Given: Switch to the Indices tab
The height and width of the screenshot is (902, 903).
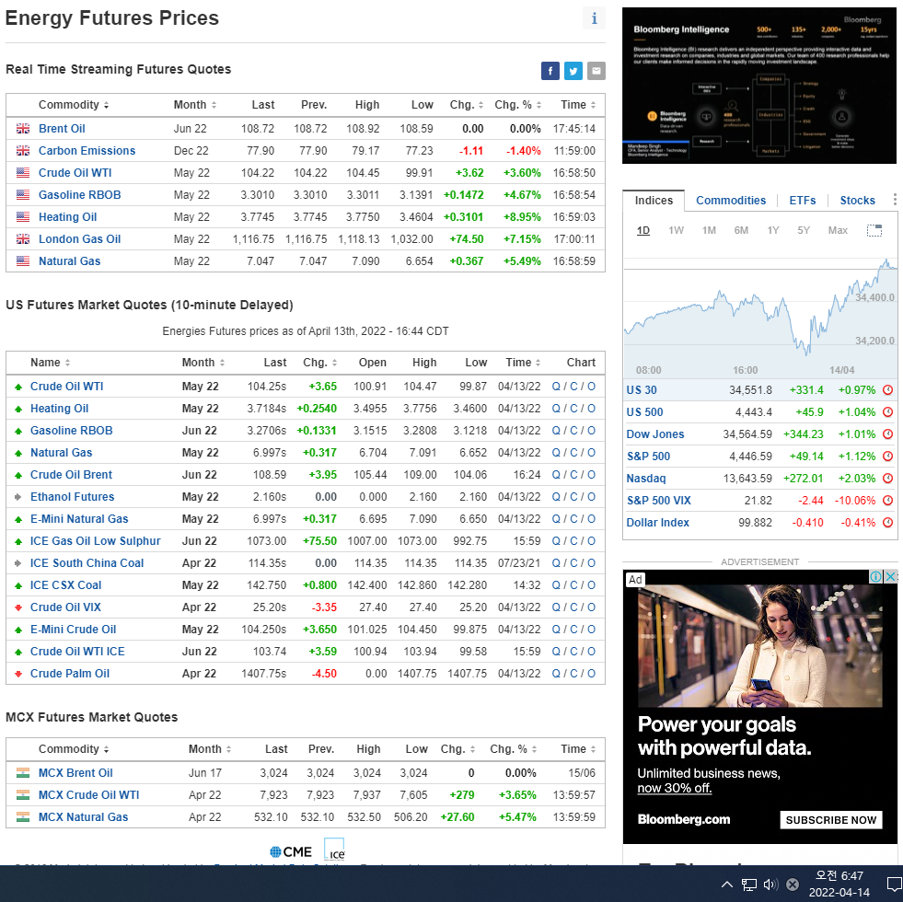Looking at the screenshot, I should pos(654,201).
